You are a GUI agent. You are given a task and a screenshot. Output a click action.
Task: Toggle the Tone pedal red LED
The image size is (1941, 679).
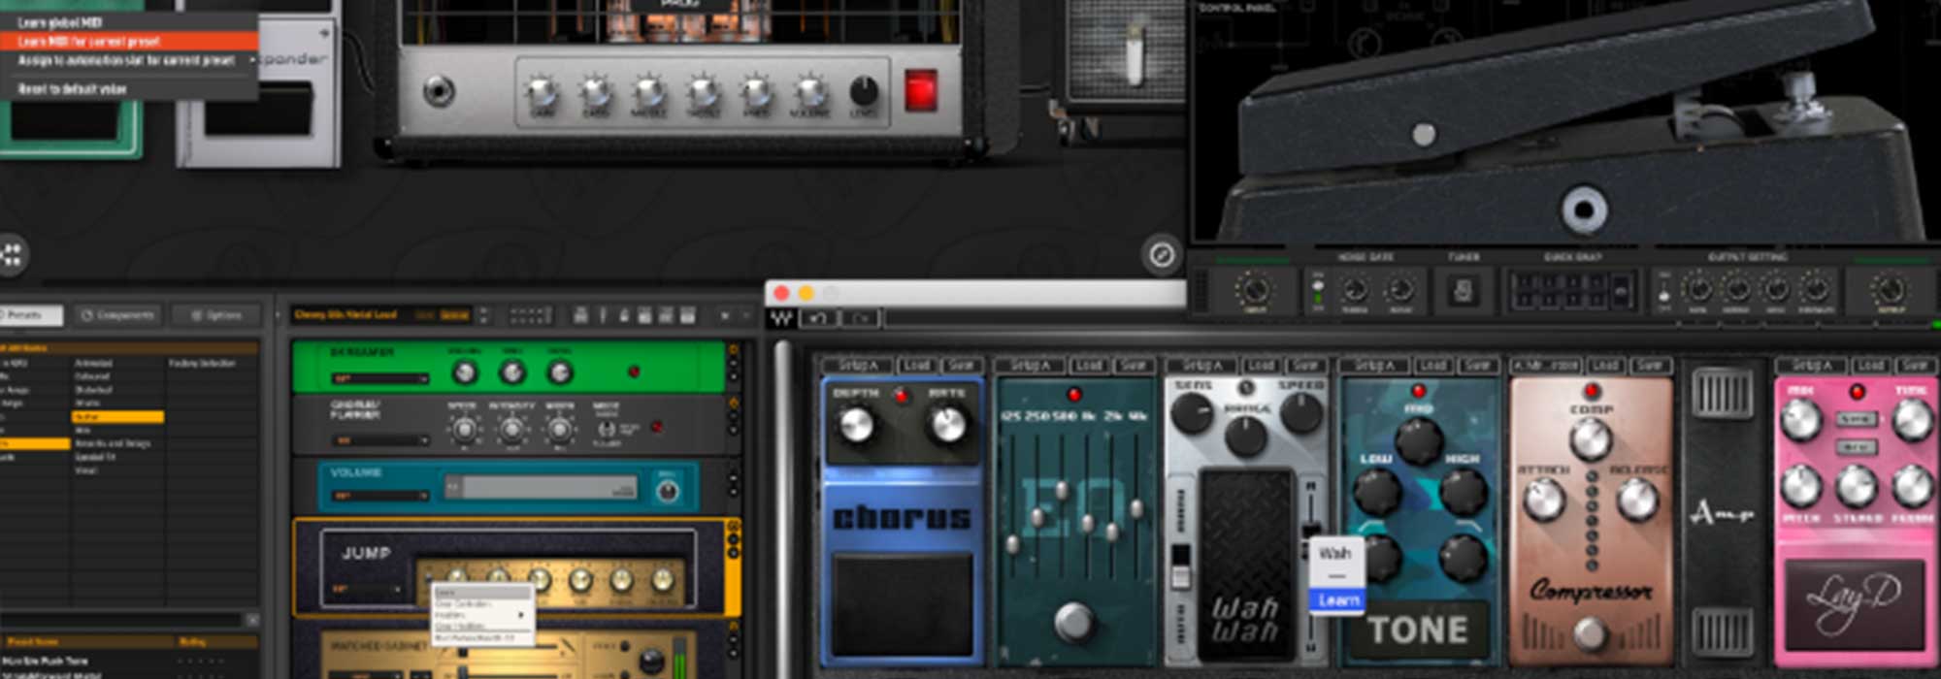pyautogui.click(x=1419, y=391)
